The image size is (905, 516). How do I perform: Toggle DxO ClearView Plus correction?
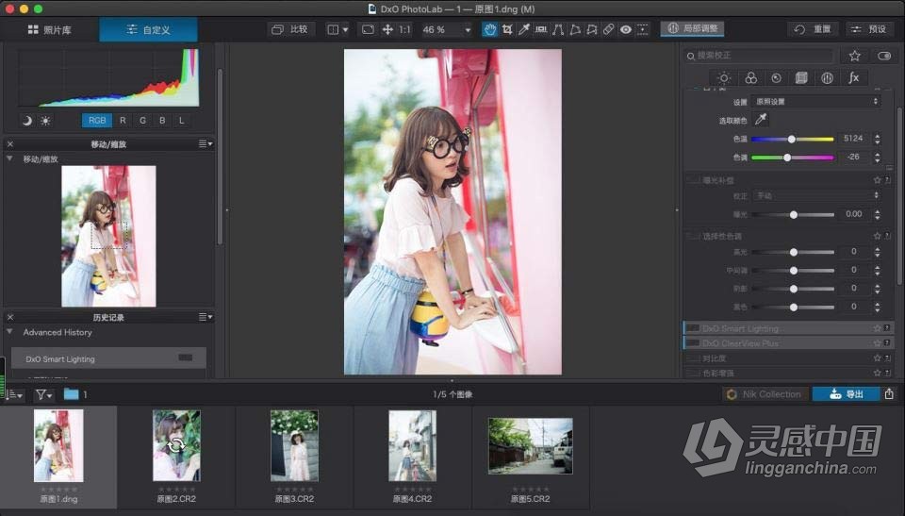(x=693, y=343)
